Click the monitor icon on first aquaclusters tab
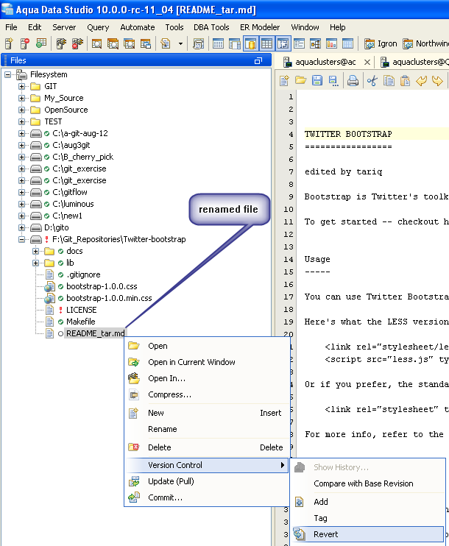This screenshot has height=546, width=449. pyautogui.click(x=287, y=63)
